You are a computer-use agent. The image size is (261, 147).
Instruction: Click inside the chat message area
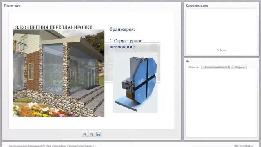click(221, 103)
